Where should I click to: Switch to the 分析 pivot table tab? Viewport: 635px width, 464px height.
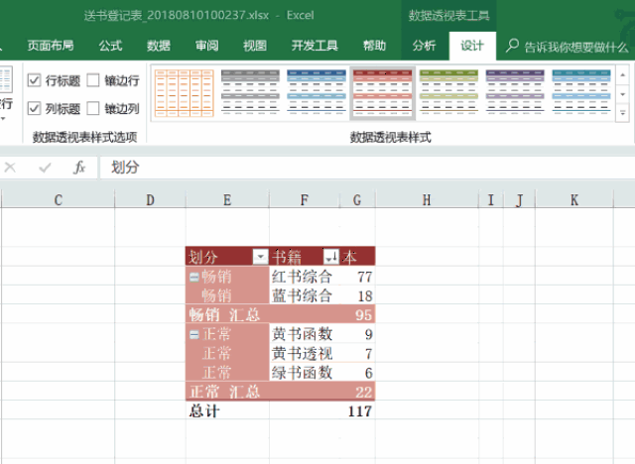[424, 46]
